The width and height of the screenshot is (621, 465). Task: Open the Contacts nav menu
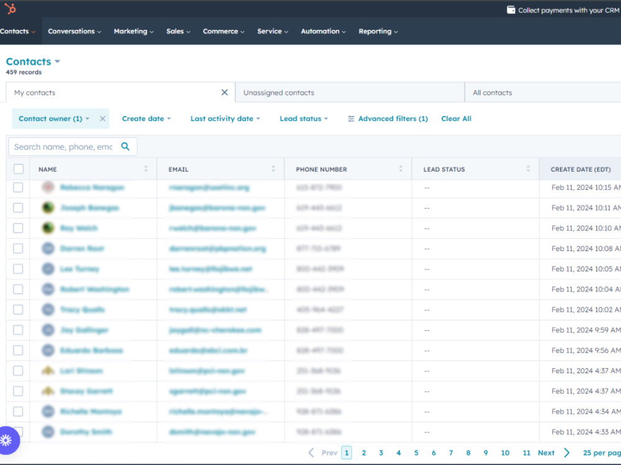(x=17, y=31)
